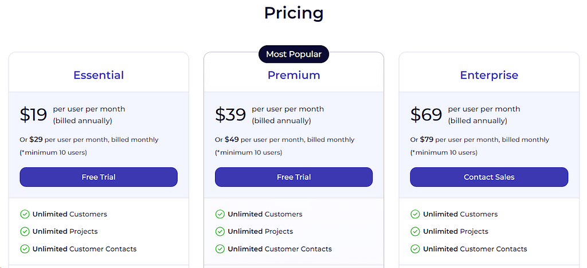Click Premium Unlimited Projects checkmark icon
The width and height of the screenshot is (587, 268).
pos(220,231)
